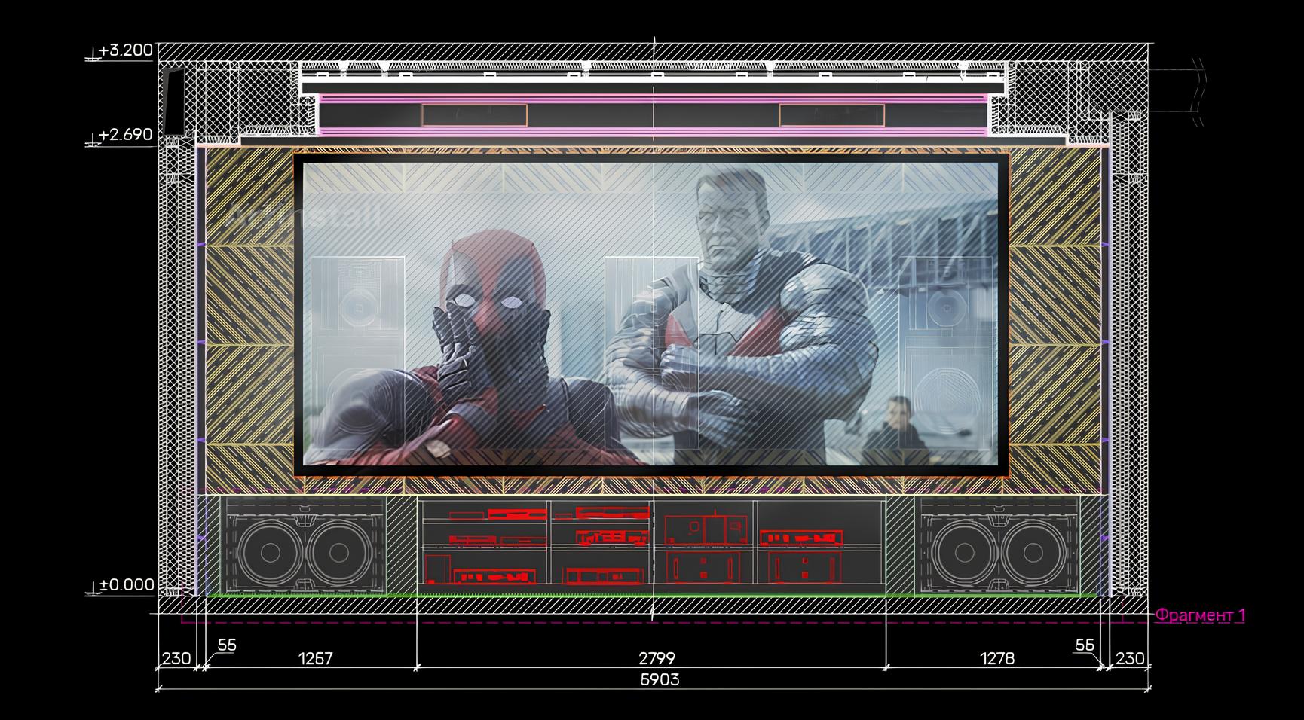This screenshot has width=1304, height=720.
Task: Click the right orange ceiling rectangle
Action: tap(831, 115)
